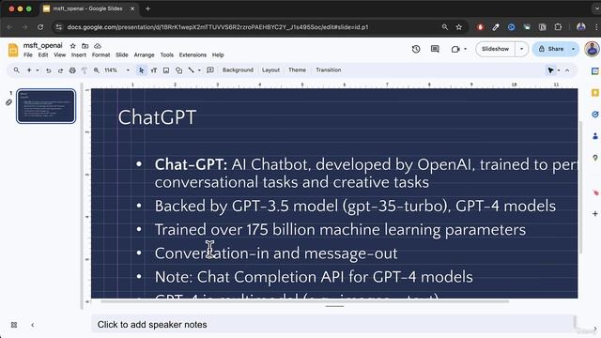This screenshot has height=338, width=601.
Task: Collapse the menus with the up chevron
Action: [567, 70]
